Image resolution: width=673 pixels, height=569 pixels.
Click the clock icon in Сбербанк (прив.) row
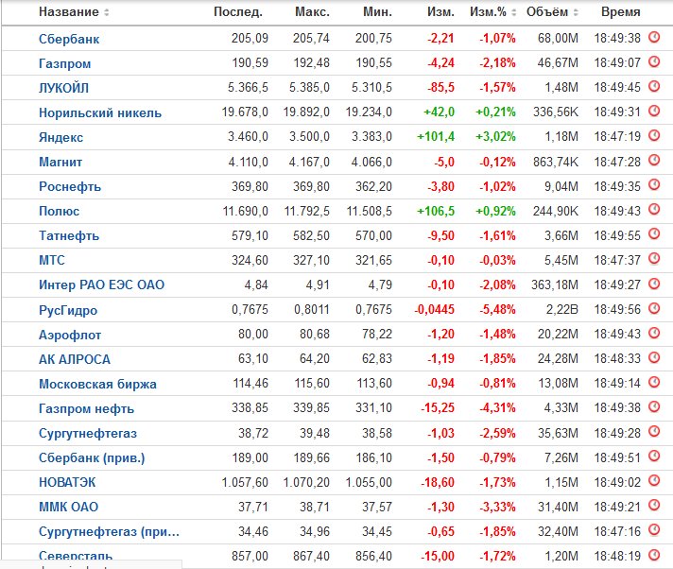click(654, 457)
